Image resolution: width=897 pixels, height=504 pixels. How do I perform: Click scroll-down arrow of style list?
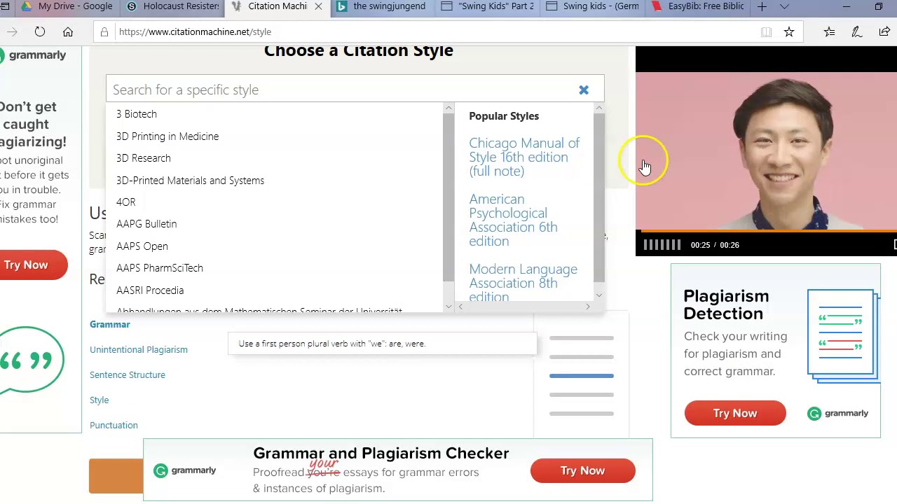pyautogui.click(x=448, y=307)
